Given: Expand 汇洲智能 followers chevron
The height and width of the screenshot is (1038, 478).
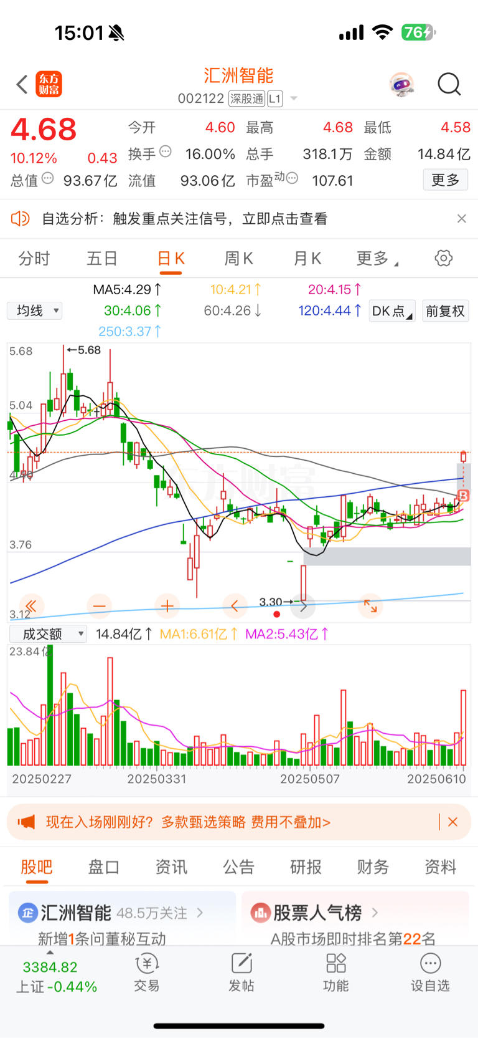Looking at the screenshot, I should click(200, 913).
